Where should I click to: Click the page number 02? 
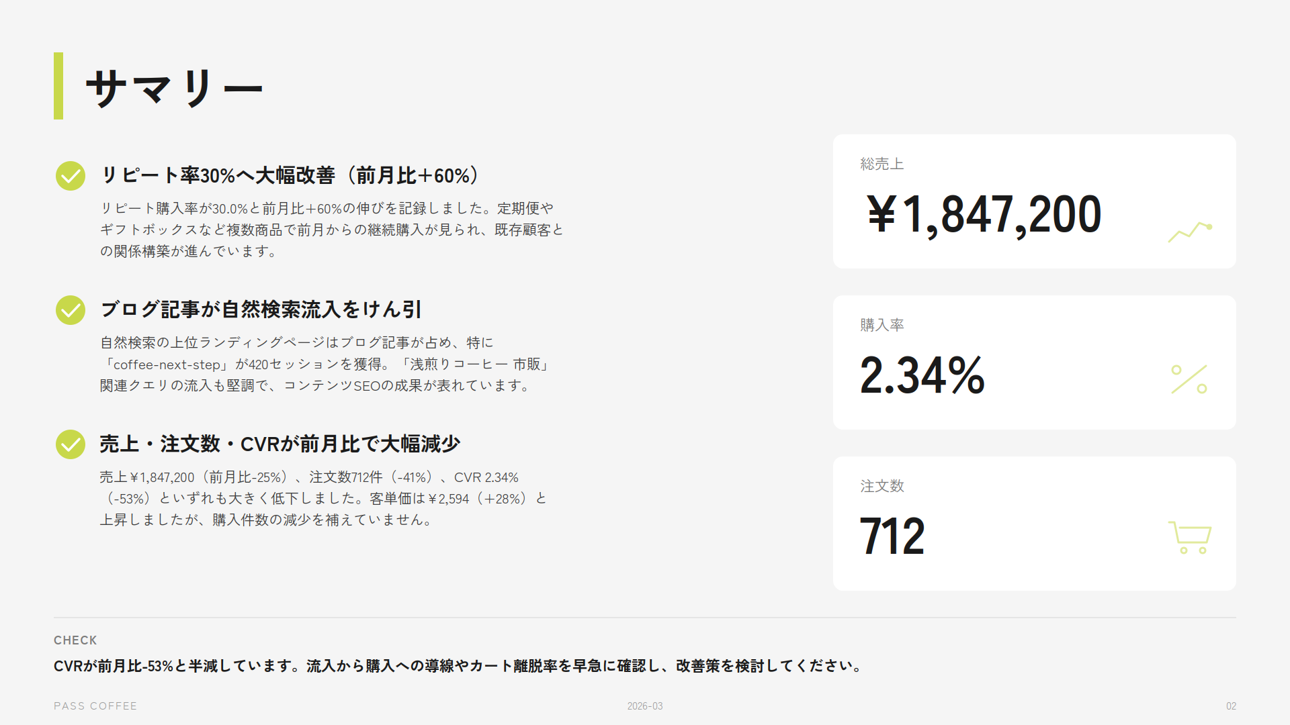pos(1231,706)
